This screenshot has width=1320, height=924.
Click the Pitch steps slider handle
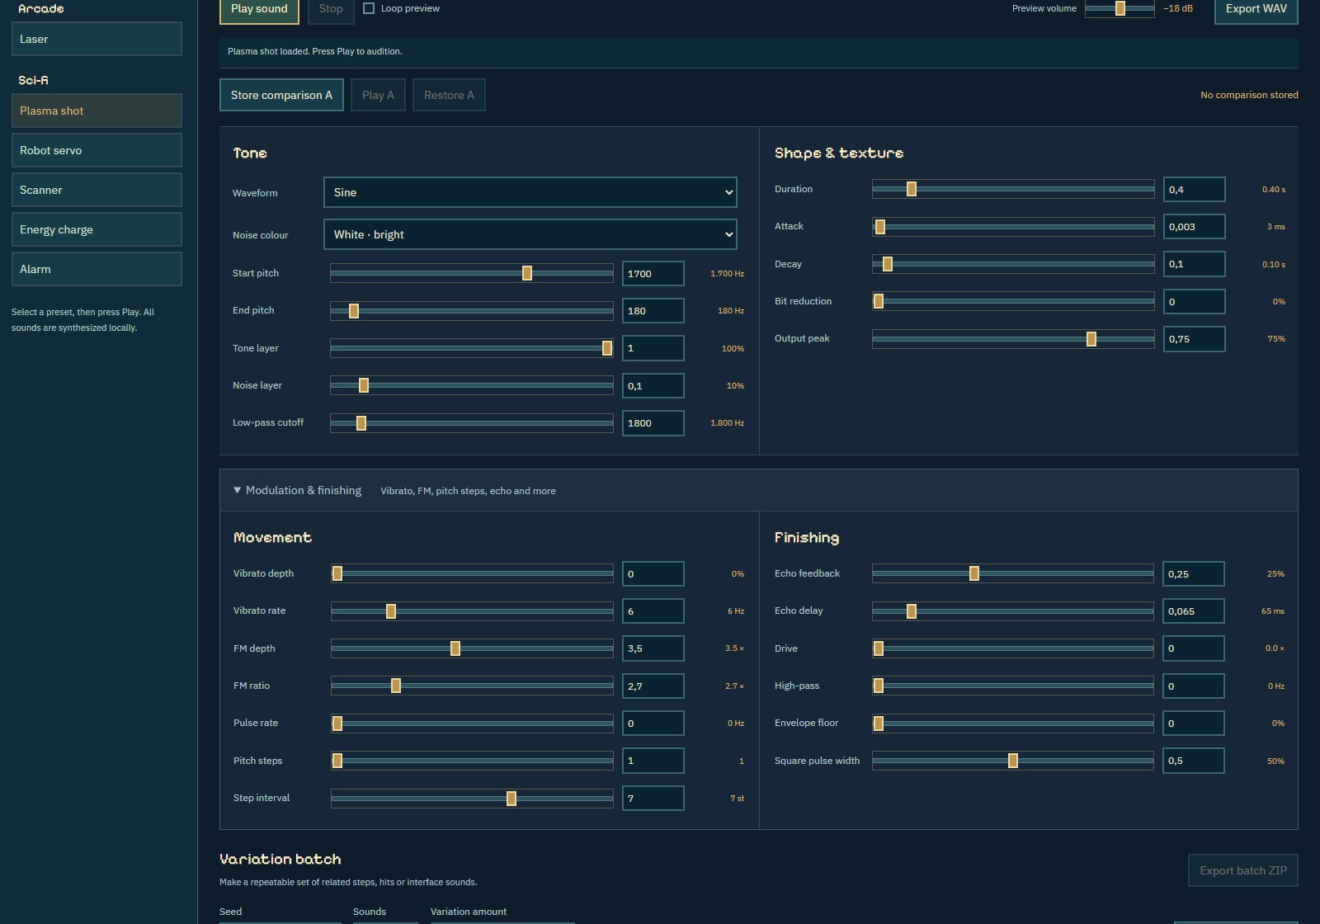[x=337, y=761]
